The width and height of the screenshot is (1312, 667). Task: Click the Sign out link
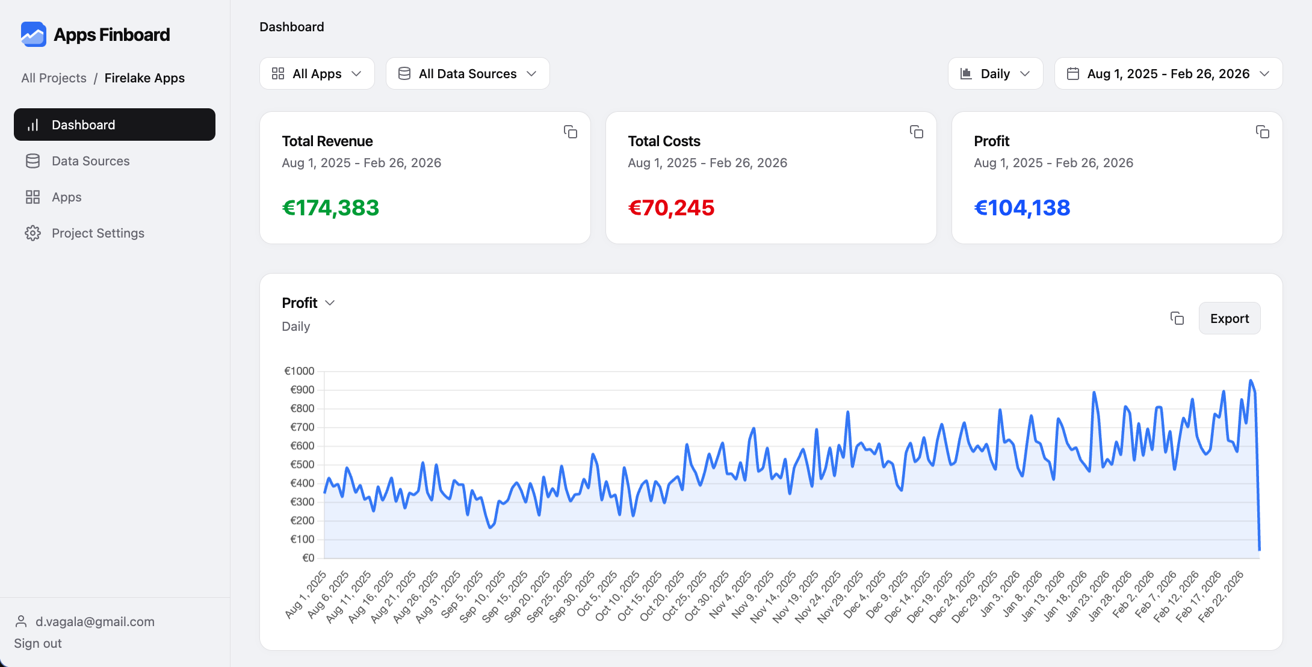click(x=37, y=644)
